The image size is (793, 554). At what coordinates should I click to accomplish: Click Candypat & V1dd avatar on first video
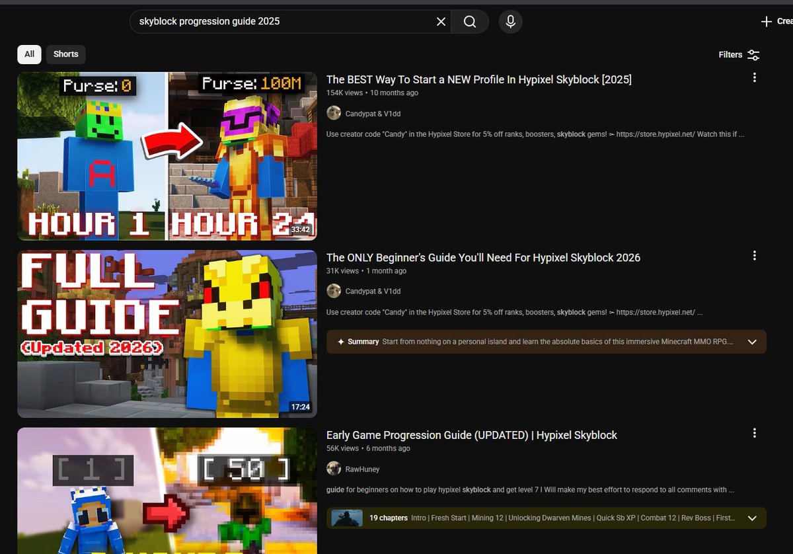tap(334, 113)
